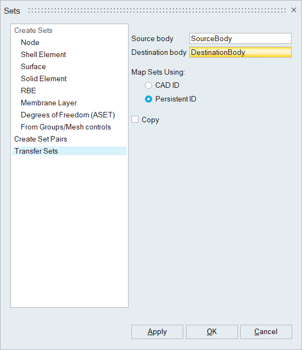Select the CAD ID radio button
The image size is (302, 350).
148,85
